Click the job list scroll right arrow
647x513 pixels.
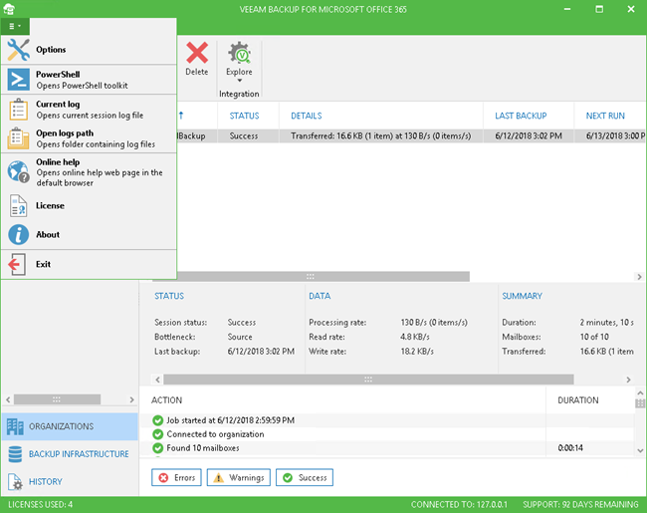[x=639, y=276]
